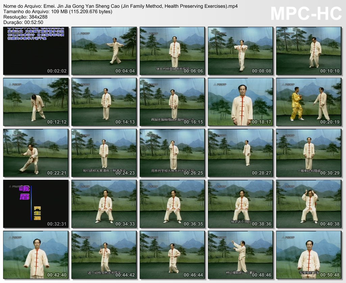This screenshot has height=283, width=346.
Task: Click the file name text line
Action: click(120, 6)
